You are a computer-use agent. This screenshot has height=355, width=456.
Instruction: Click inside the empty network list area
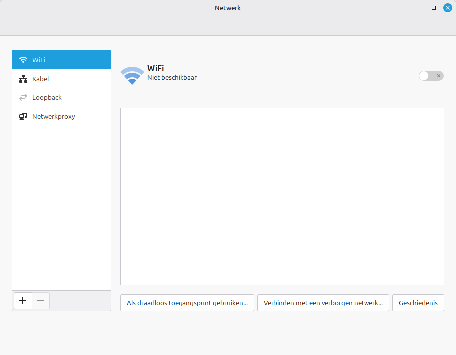[x=282, y=196]
